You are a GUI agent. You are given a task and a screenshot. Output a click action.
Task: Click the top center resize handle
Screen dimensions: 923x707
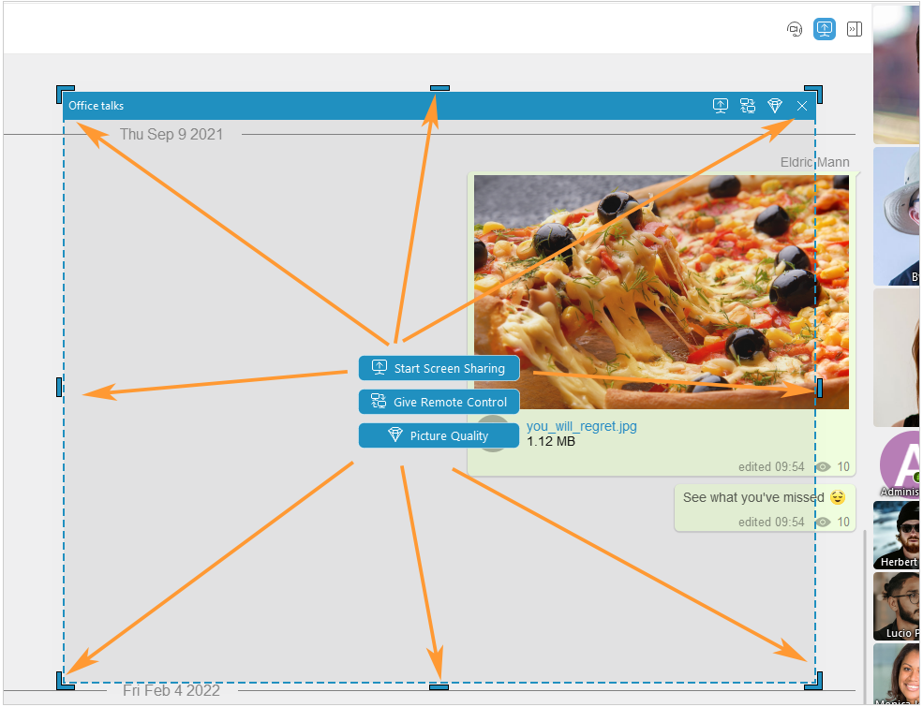[439, 88]
